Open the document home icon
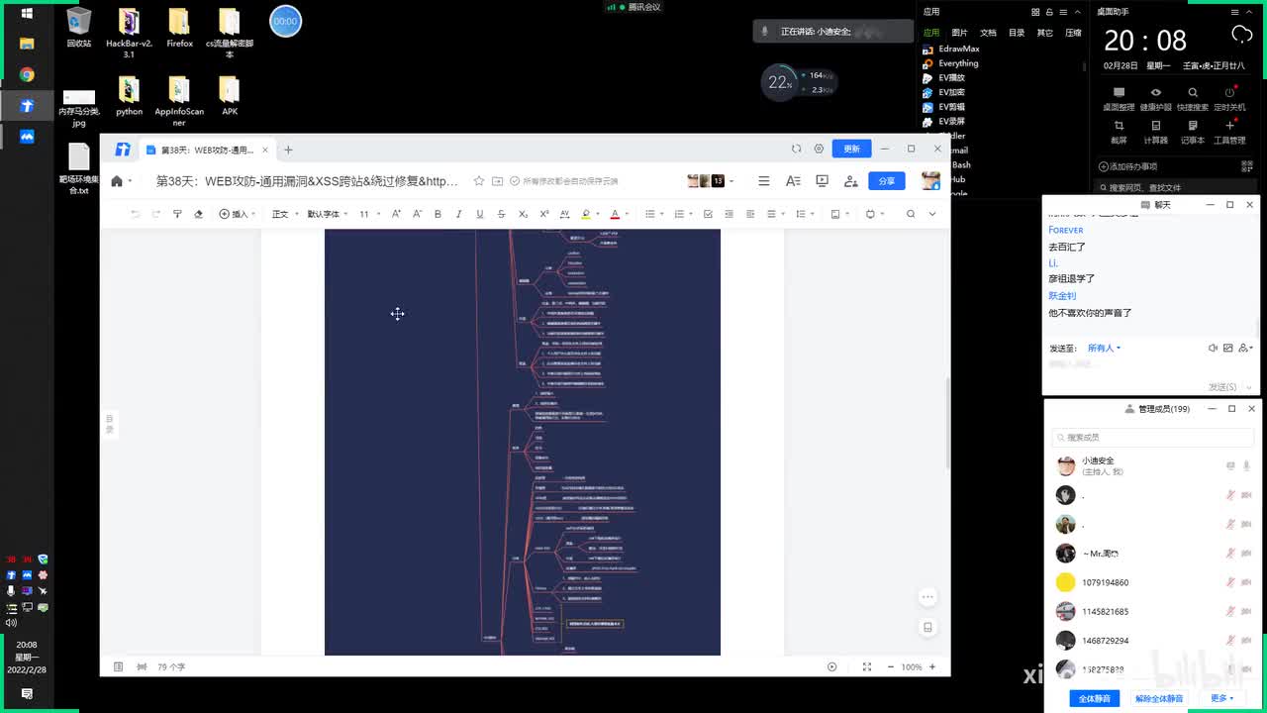The width and height of the screenshot is (1267, 713). (x=117, y=181)
